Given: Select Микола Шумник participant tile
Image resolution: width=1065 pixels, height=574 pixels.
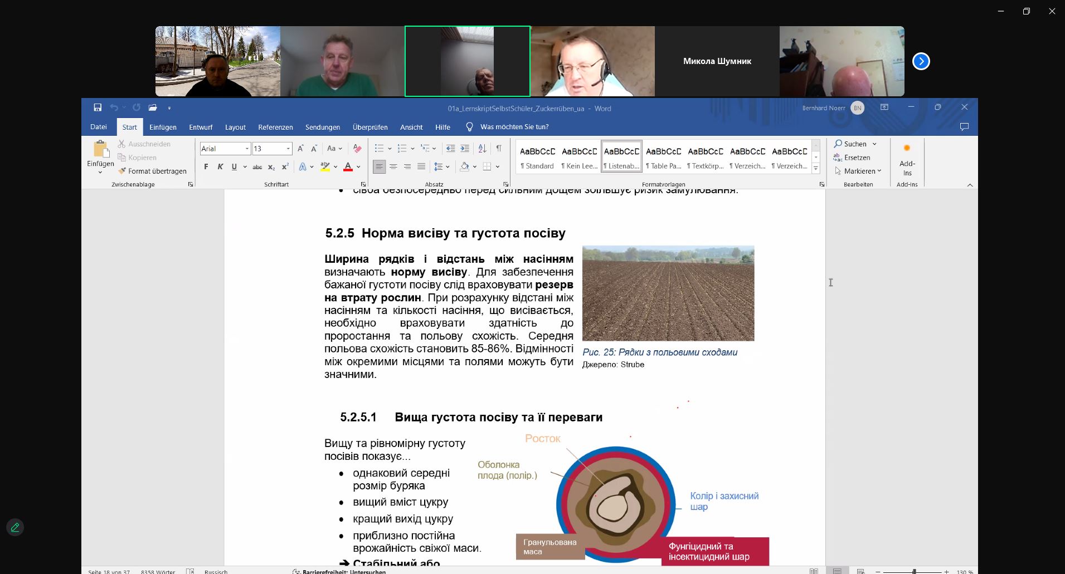Looking at the screenshot, I should click(717, 61).
